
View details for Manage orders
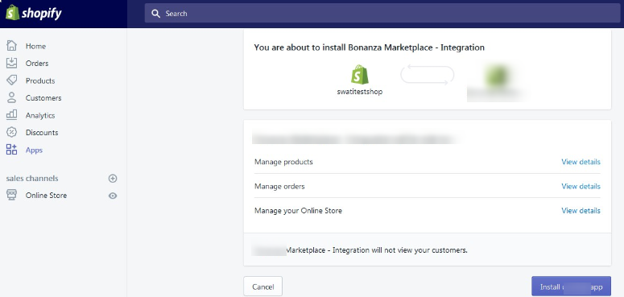pyautogui.click(x=581, y=186)
